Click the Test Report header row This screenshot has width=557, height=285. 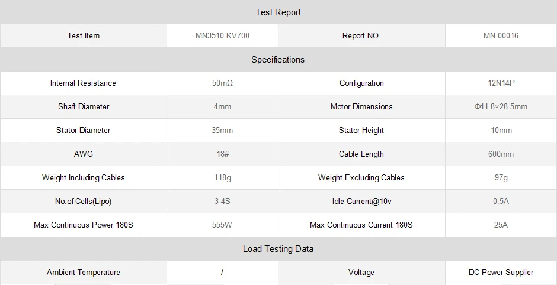coord(278,12)
